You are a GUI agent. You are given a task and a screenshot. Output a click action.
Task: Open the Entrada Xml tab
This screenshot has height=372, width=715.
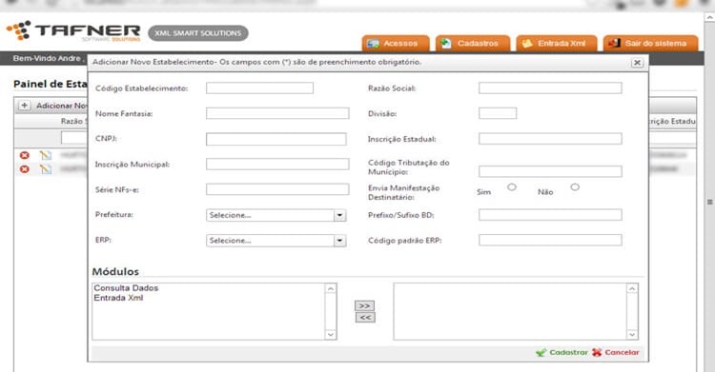[557, 43]
